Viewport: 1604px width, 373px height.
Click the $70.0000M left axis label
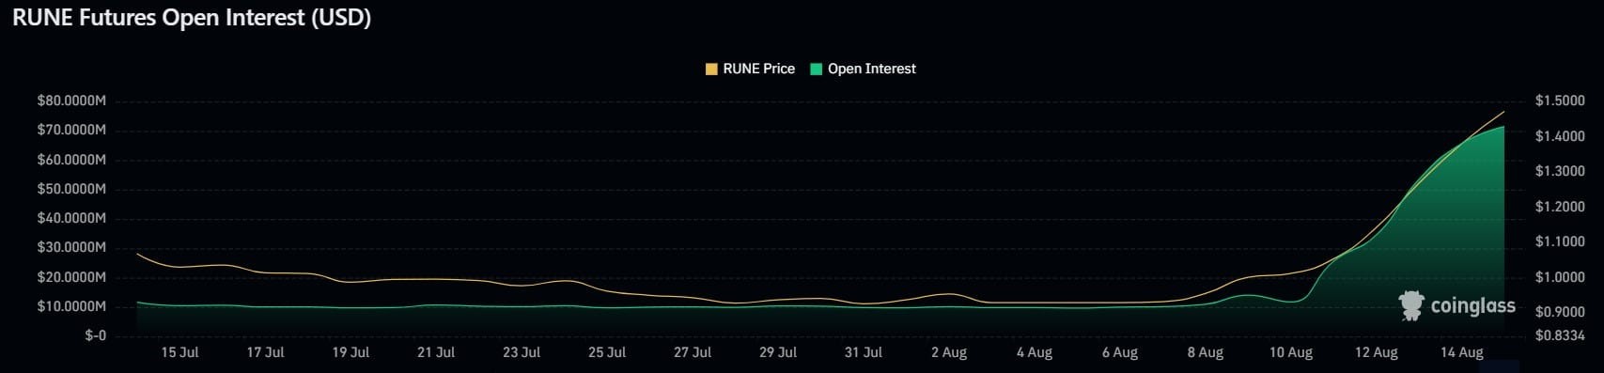pyautogui.click(x=71, y=130)
